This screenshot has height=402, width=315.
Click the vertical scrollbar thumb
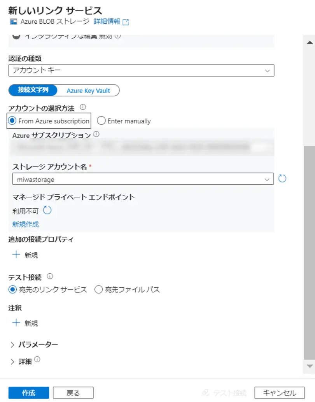[309, 253]
